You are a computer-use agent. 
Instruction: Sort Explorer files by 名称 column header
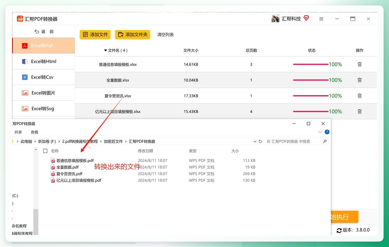coord(55,151)
